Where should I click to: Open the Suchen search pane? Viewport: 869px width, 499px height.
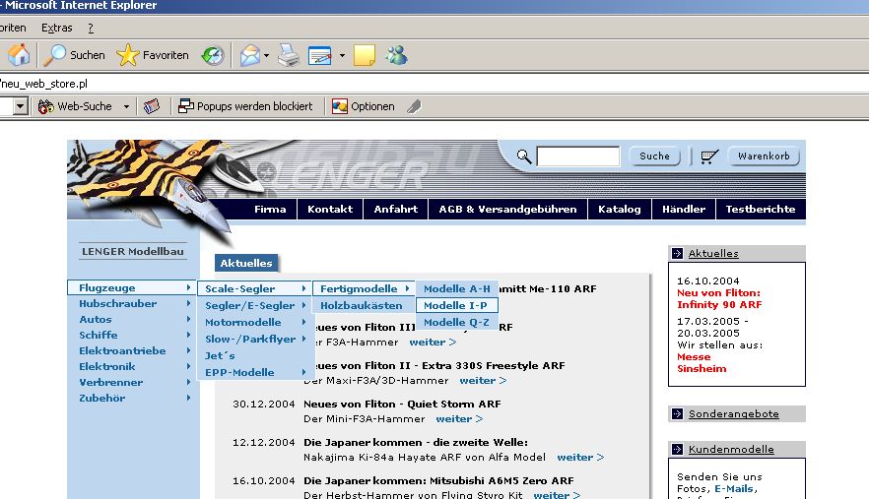click(75, 55)
